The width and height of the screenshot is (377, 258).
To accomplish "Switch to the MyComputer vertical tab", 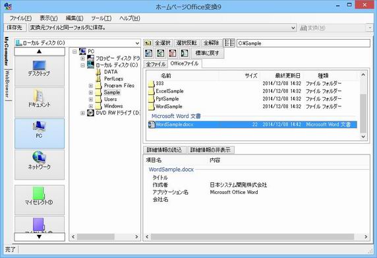I will pos(7,51).
